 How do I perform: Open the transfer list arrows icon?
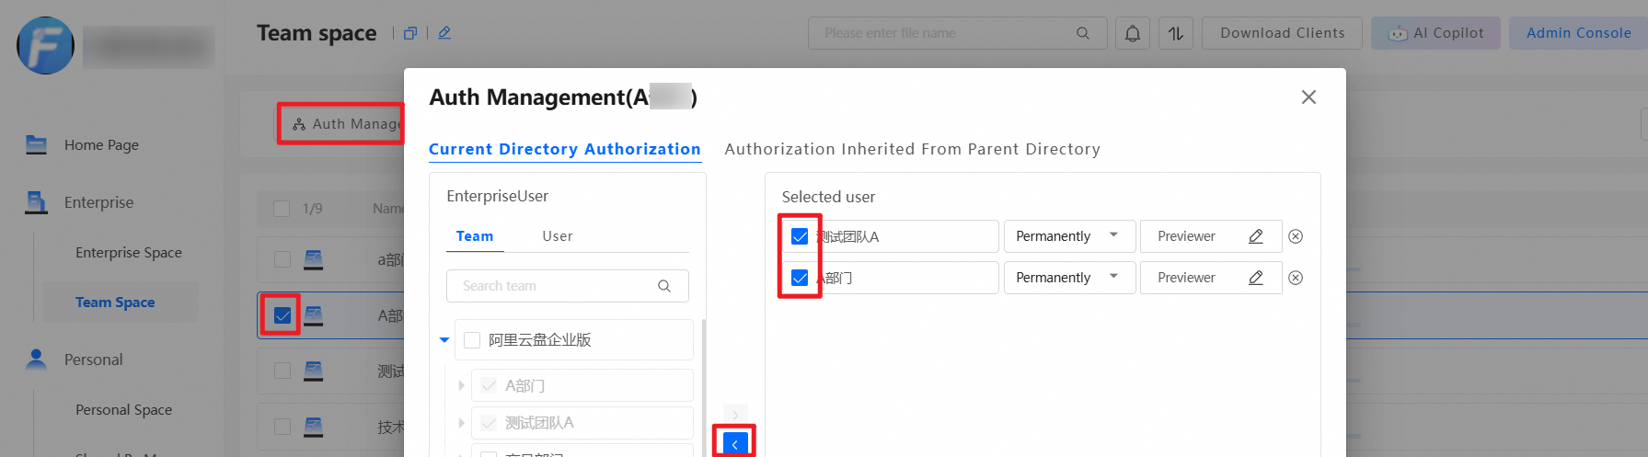pos(1176,34)
